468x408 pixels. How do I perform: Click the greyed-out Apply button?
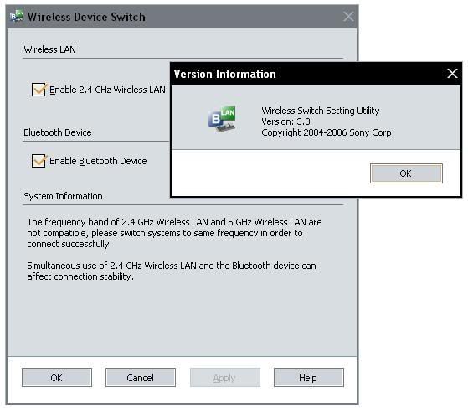click(x=224, y=378)
